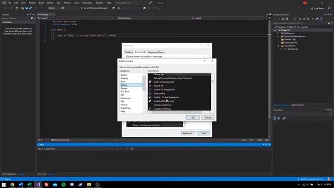The height and width of the screenshot is (188, 334).
Task: Click Cancel in Add Command dialog
Action: (x=208, y=118)
